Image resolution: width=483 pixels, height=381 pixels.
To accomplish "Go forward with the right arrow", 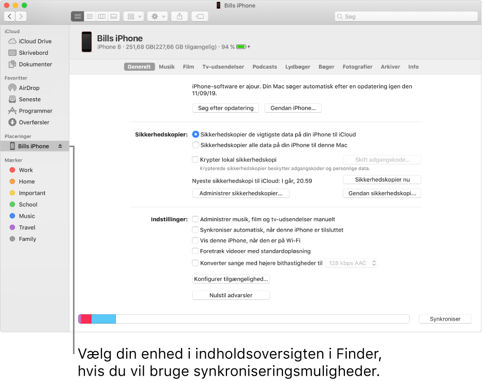I will click(21, 17).
